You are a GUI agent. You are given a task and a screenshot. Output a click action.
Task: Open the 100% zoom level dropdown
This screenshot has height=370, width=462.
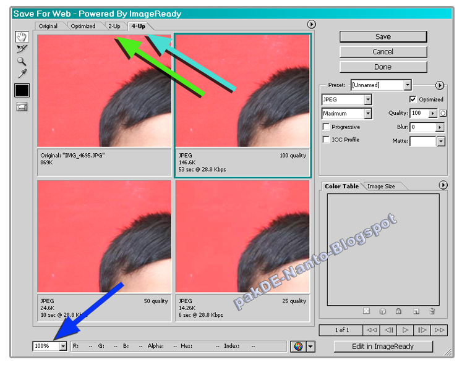[62, 346]
